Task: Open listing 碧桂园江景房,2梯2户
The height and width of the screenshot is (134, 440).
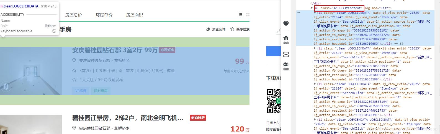Action: (x=128, y=118)
